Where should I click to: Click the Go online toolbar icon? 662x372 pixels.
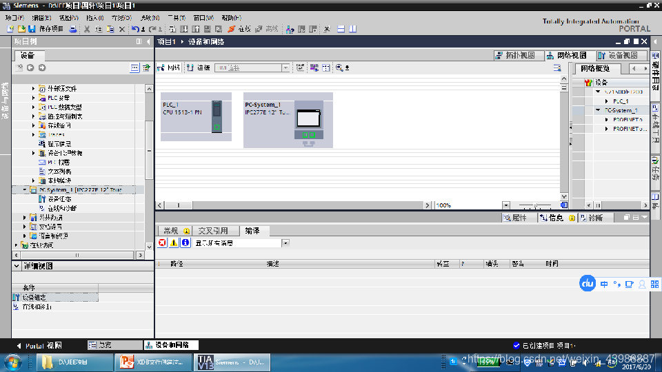coord(240,29)
